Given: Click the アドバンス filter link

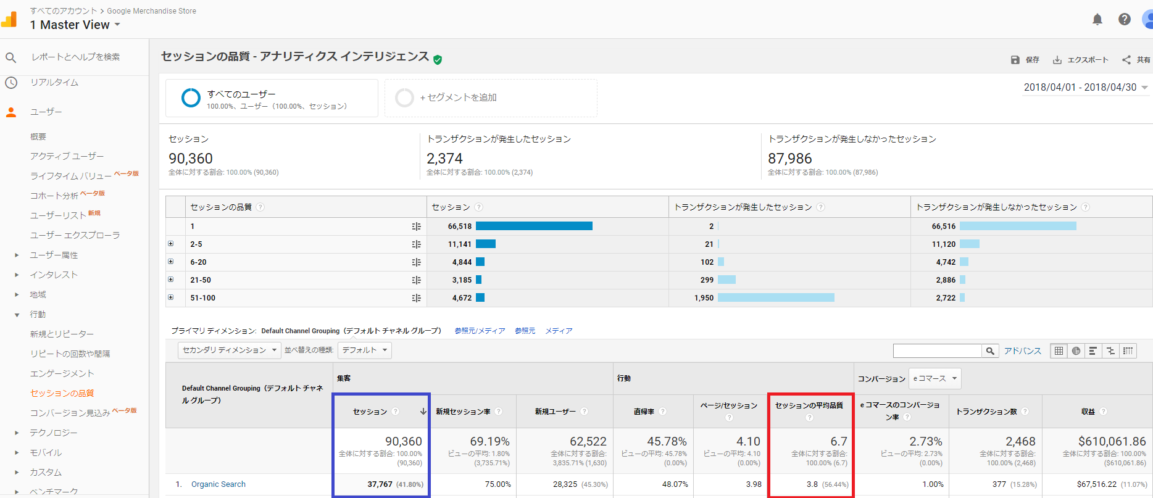Looking at the screenshot, I should click(1022, 351).
